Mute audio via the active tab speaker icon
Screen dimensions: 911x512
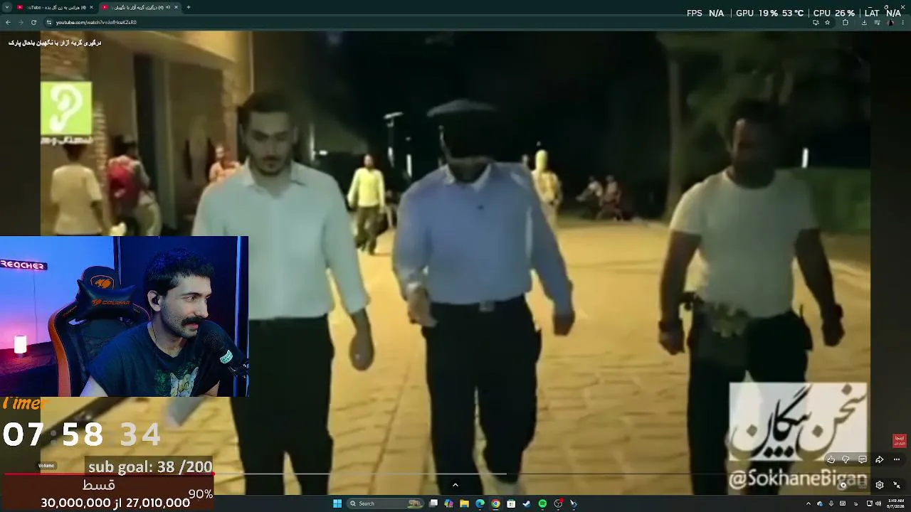click(168, 7)
